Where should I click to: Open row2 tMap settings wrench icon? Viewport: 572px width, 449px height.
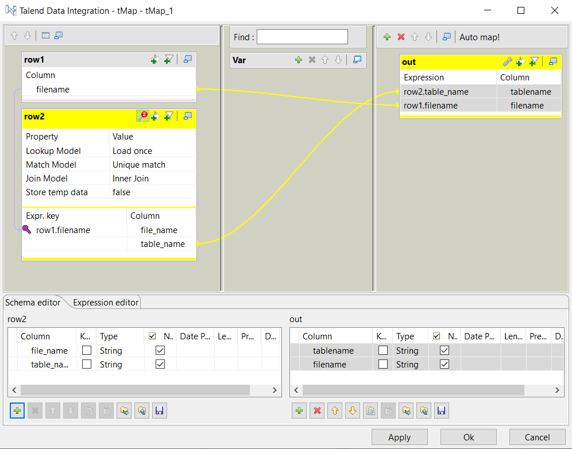[142, 116]
